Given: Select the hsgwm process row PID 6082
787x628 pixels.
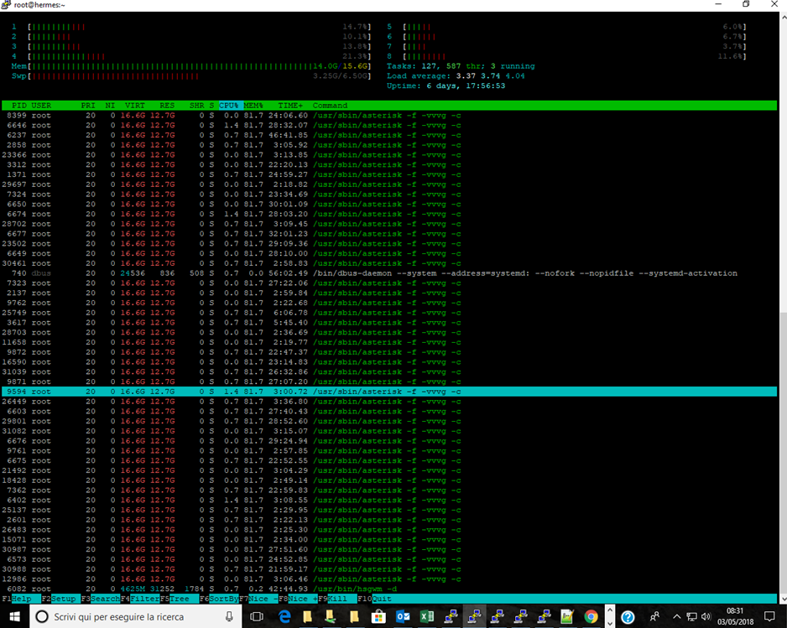Looking at the screenshot, I should coord(389,589).
